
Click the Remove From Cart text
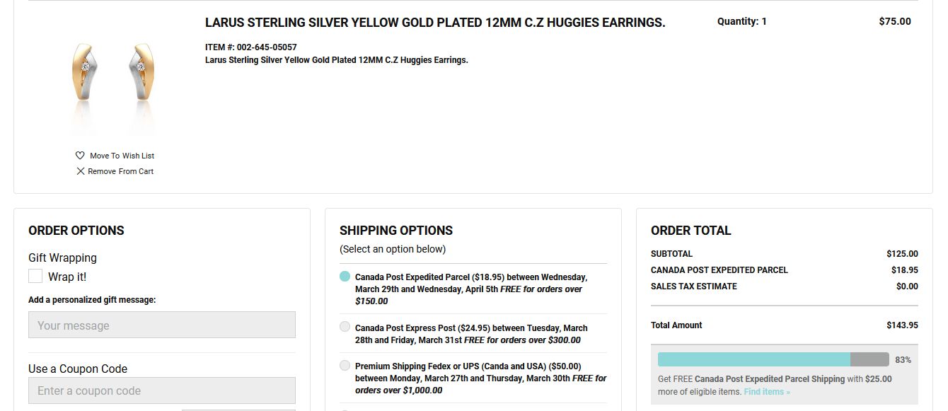click(120, 171)
